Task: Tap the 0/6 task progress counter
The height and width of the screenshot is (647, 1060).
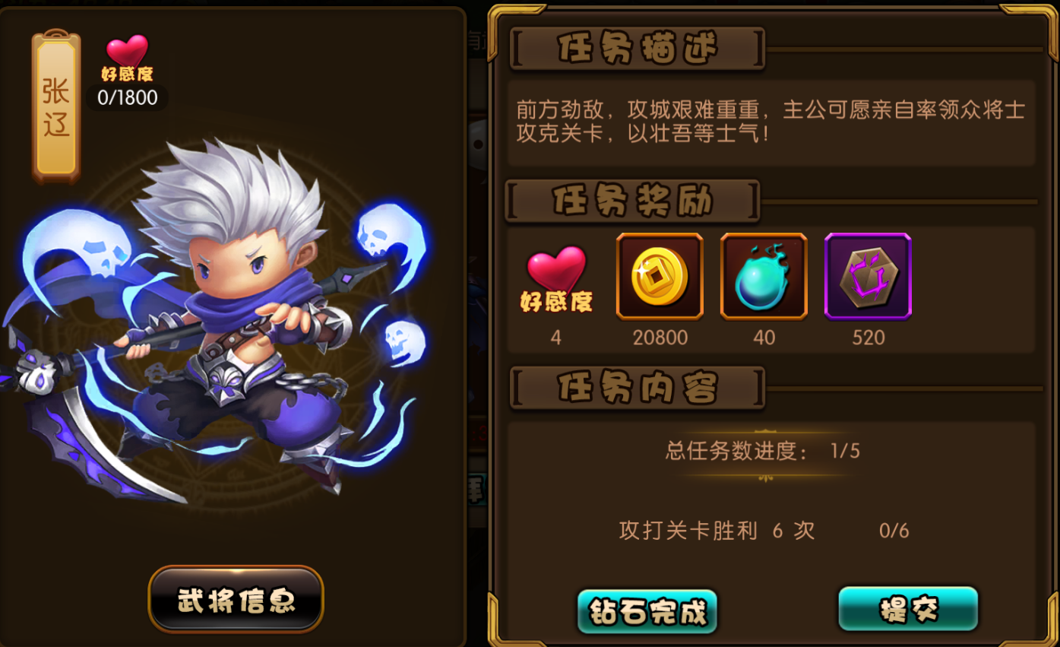Action: [x=894, y=531]
